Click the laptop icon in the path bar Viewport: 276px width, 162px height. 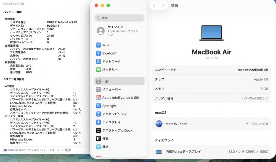5,150
